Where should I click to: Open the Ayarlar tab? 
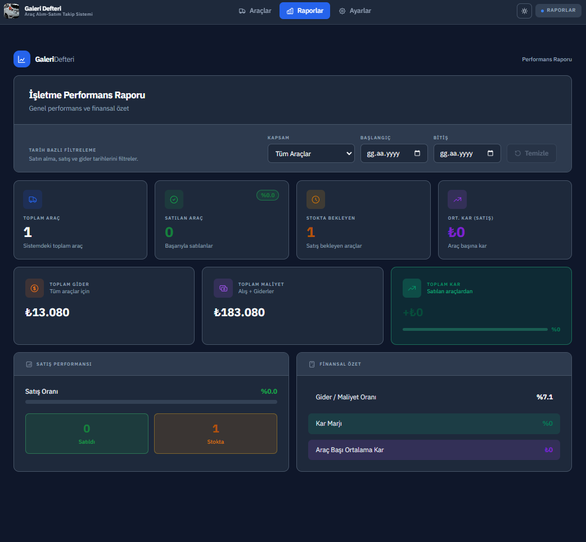point(355,11)
